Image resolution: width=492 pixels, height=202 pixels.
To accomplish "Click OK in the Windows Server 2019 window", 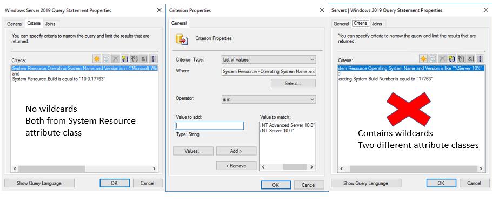I will (115, 183).
